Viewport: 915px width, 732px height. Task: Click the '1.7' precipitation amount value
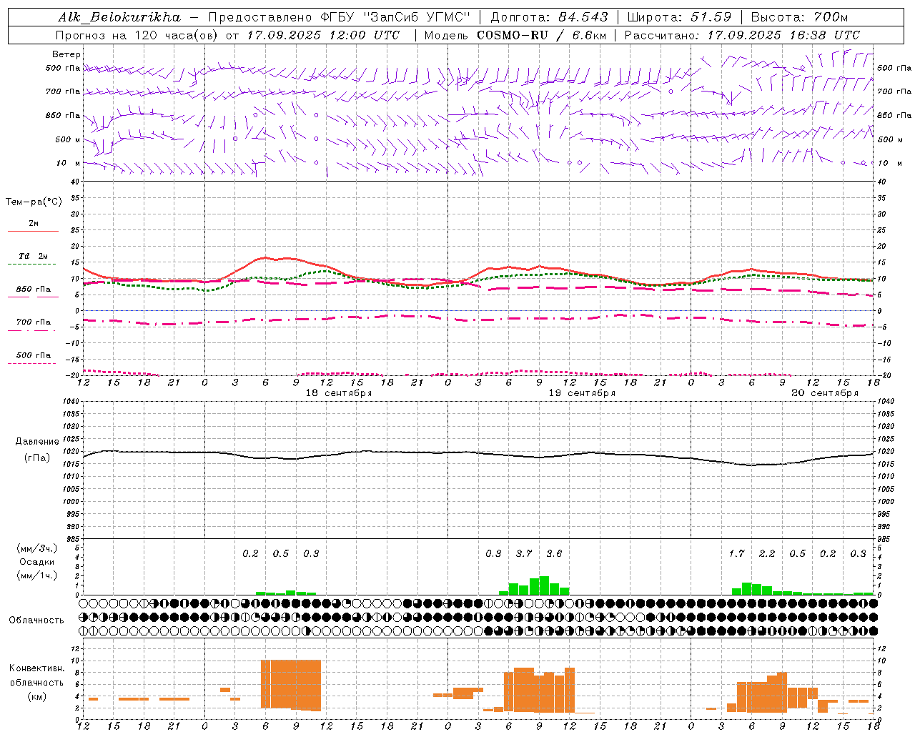[x=736, y=553]
